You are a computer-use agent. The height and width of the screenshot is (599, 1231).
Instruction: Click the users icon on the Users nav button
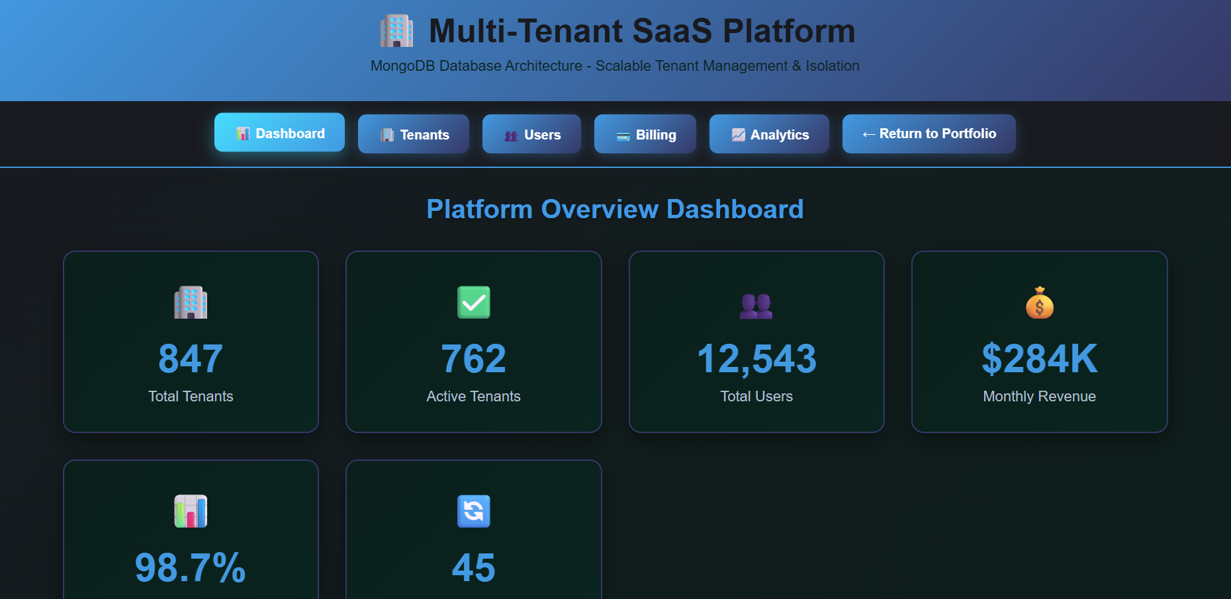(x=510, y=135)
